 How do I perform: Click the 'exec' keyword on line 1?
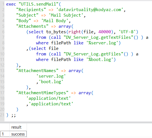[x=11, y=4]
